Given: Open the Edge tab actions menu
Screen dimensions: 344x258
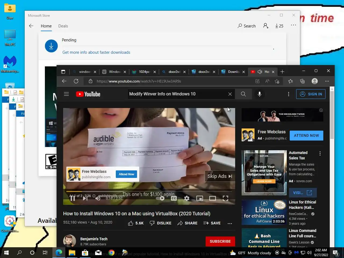Looking at the screenshot, I should (x=63, y=72).
